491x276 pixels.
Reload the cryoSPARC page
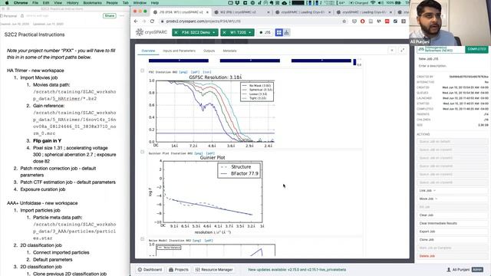[x=152, y=21]
